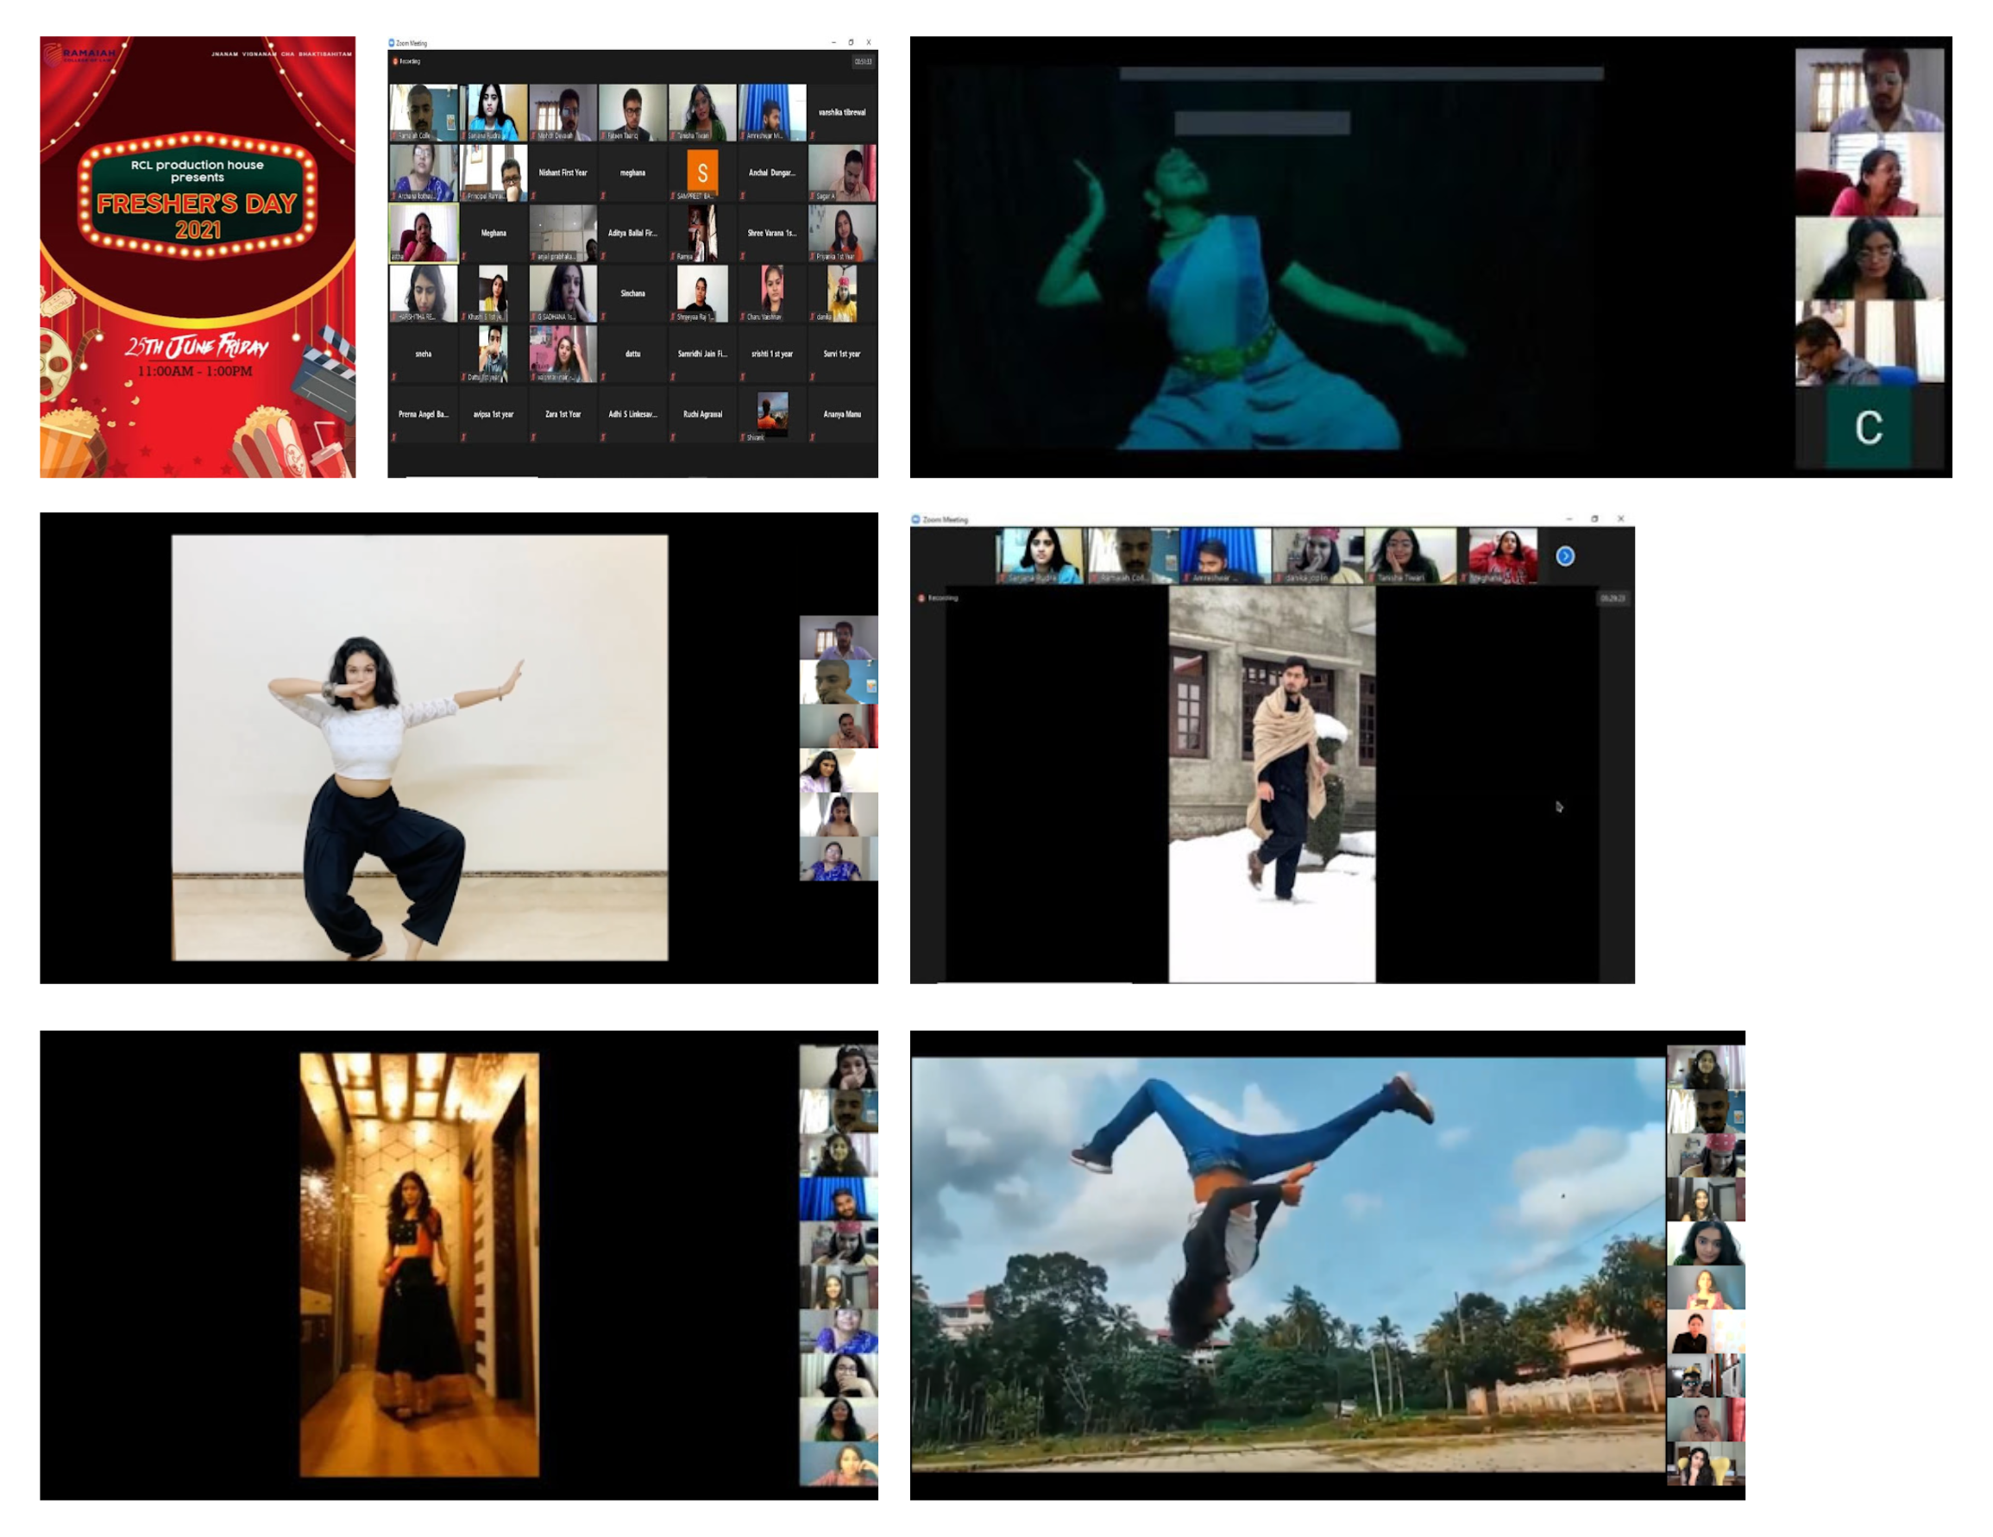Select the orange S avatar of SAMPREET

click(x=701, y=172)
